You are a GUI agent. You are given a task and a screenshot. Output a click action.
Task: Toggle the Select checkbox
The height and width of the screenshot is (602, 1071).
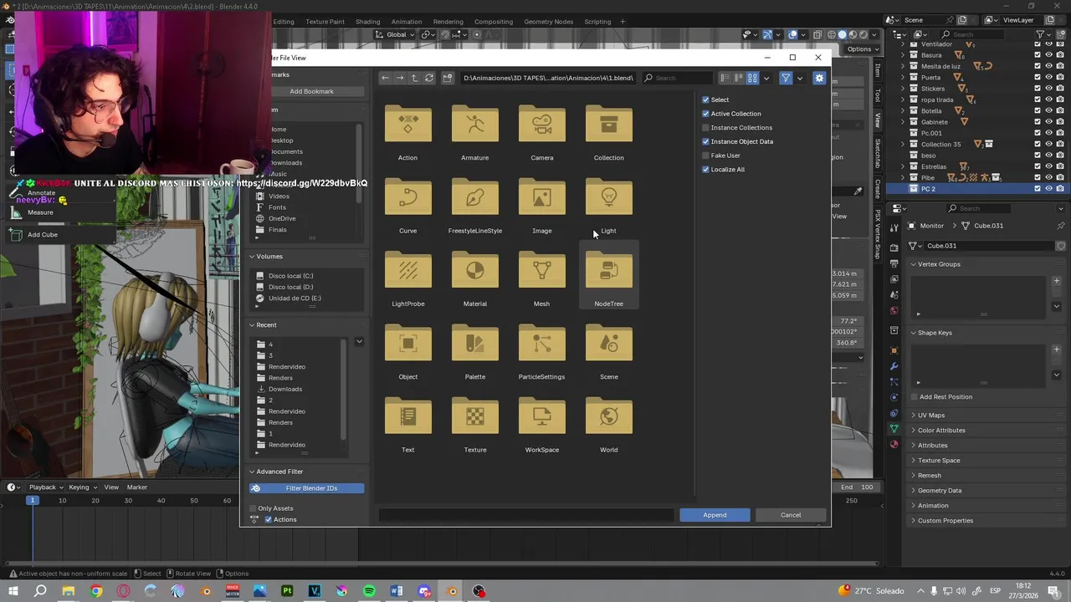[705, 99]
